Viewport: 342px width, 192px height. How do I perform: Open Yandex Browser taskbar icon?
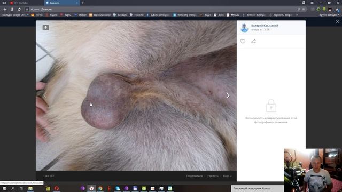coord(91,188)
